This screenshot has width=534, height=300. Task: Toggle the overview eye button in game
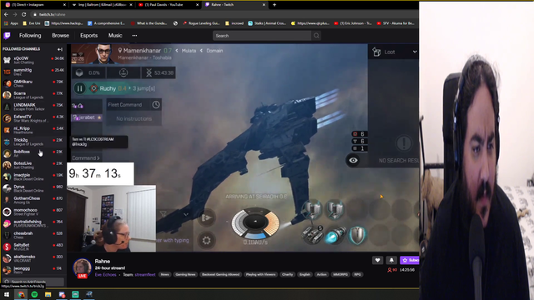tap(353, 160)
